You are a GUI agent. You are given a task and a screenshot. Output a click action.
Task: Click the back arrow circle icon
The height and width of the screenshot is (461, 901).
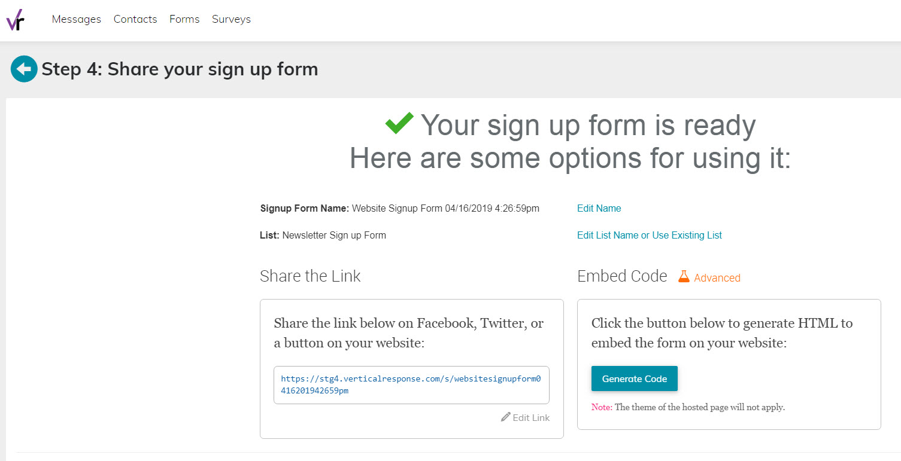[23, 69]
